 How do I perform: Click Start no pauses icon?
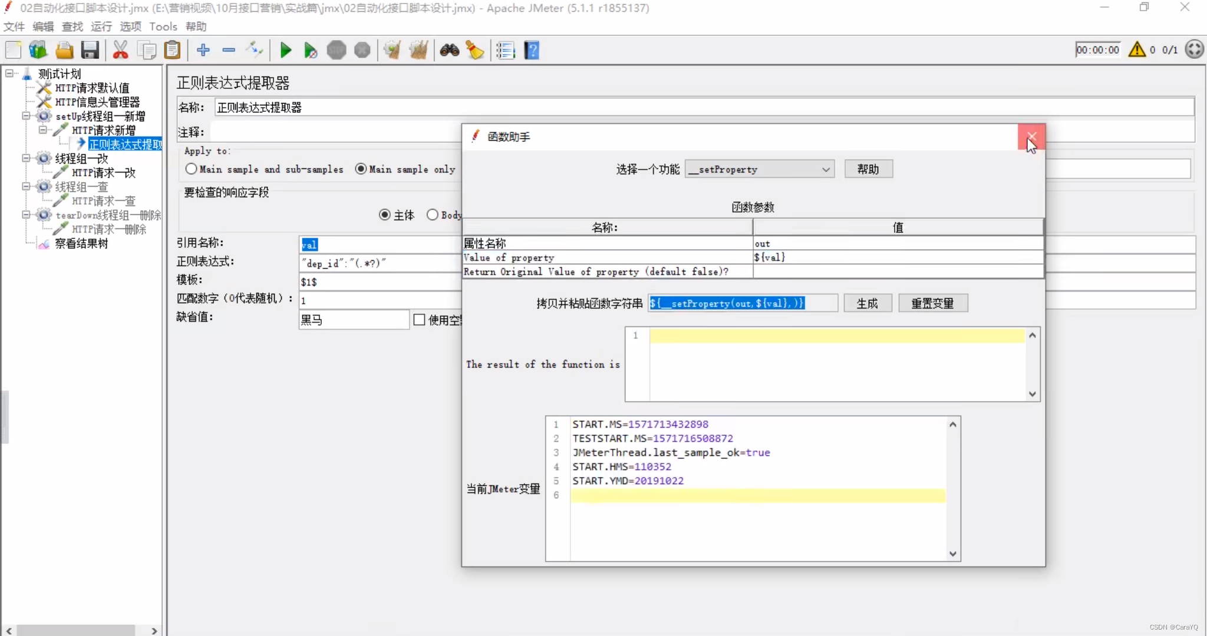click(311, 50)
